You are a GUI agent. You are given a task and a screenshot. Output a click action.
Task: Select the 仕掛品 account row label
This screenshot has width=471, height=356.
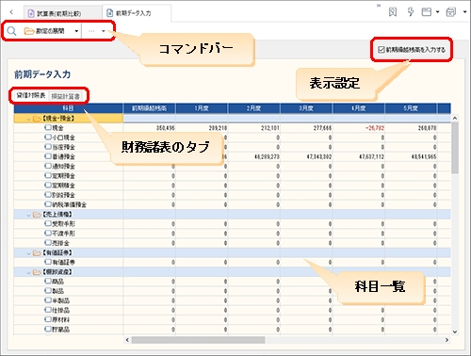[x=60, y=310]
